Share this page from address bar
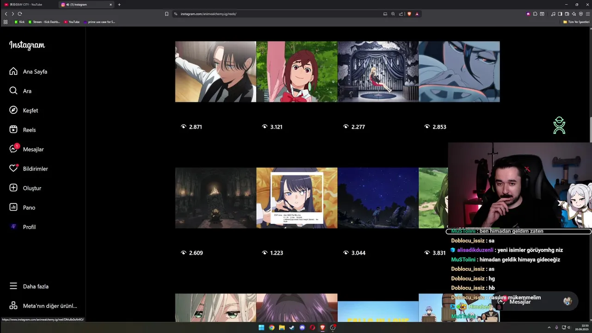Screen dimensions: 592x333 tap(401, 14)
